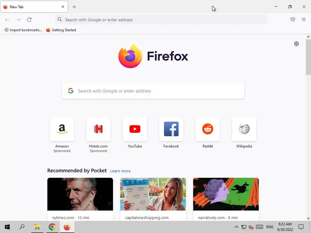Open the nytimes.com Pocket story thumbnail
This screenshot has height=233, width=311.
tap(80, 194)
